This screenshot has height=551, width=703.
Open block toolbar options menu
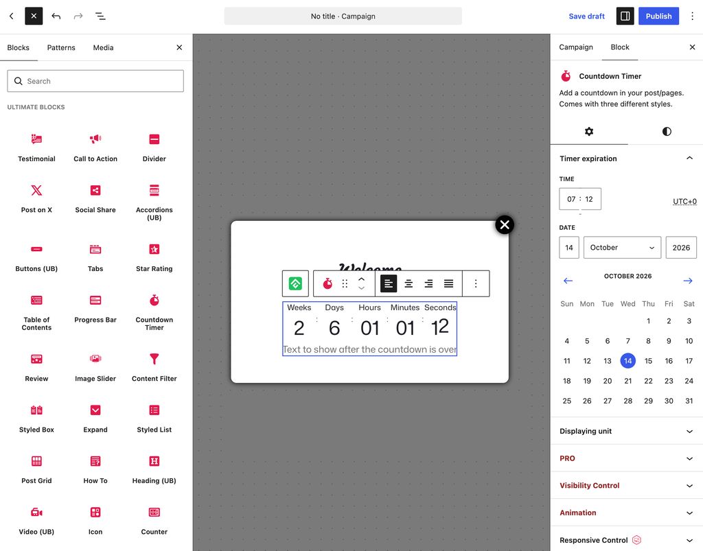point(476,283)
